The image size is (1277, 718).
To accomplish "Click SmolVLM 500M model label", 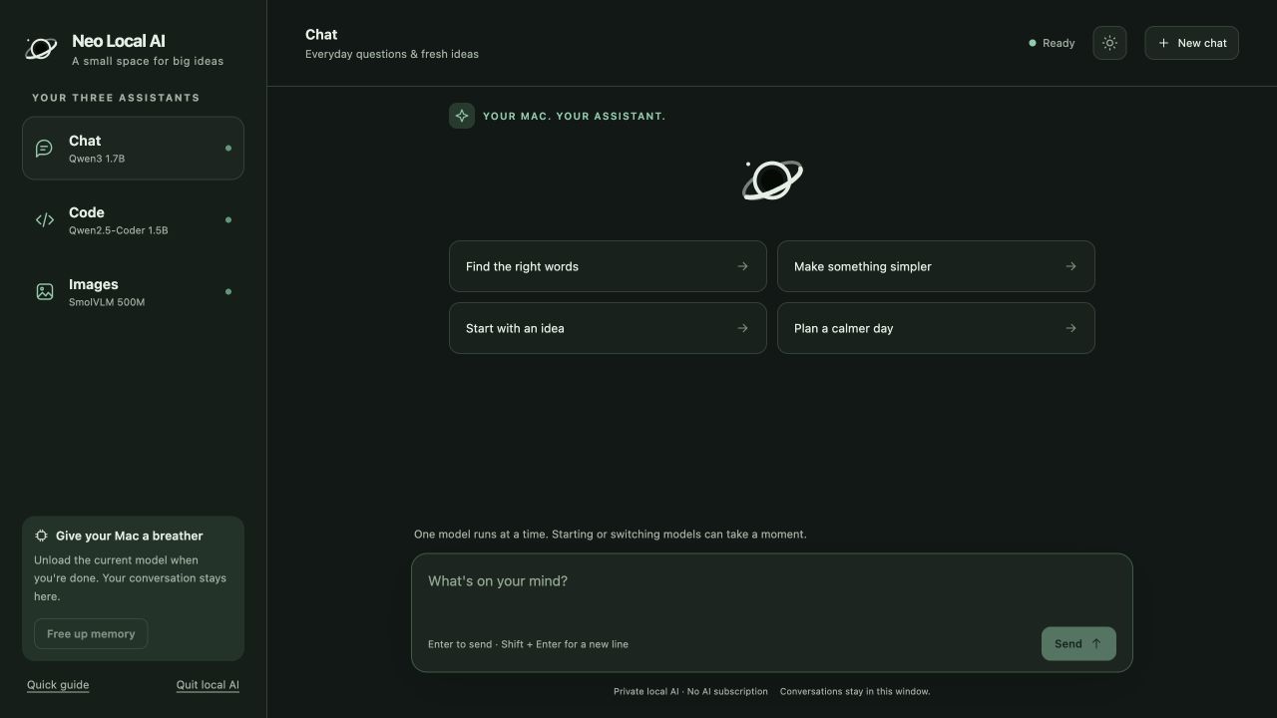I will (107, 302).
